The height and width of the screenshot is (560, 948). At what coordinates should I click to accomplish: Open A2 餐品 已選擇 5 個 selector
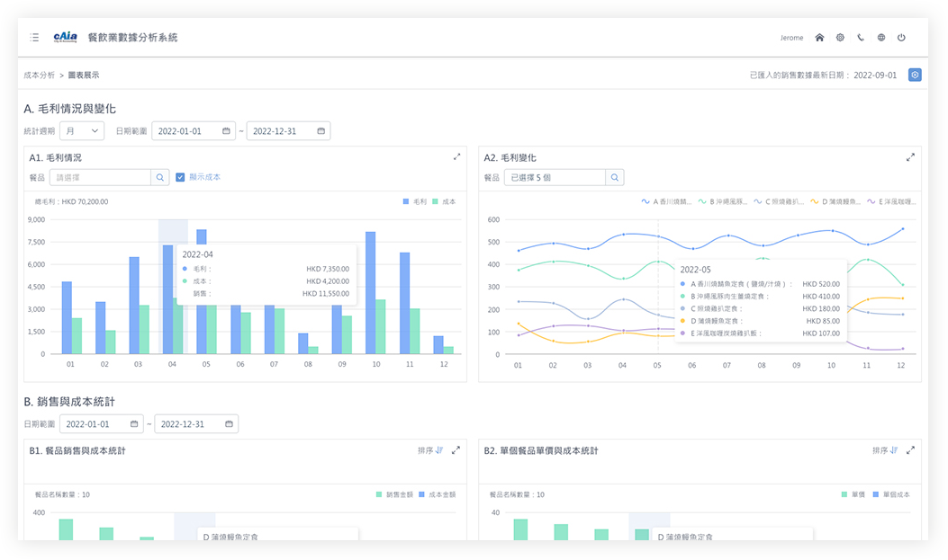pyautogui.click(x=555, y=177)
